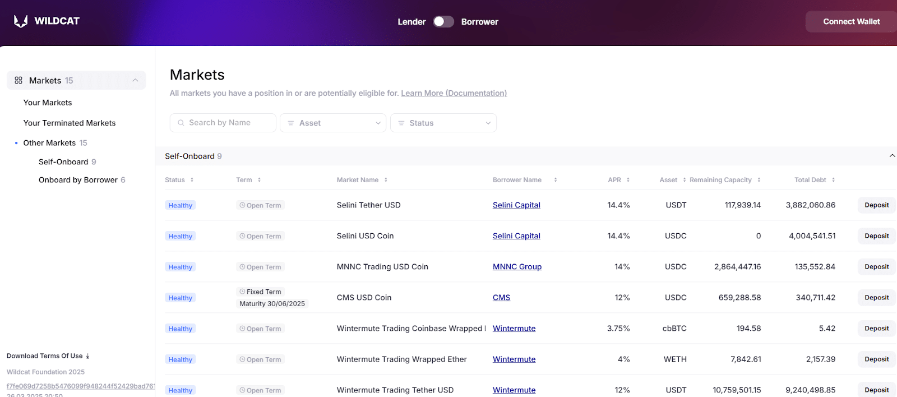Sort by Remaining Capacity column arrows
The width and height of the screenshot is (897, 397).
click(x=759, y=180)
